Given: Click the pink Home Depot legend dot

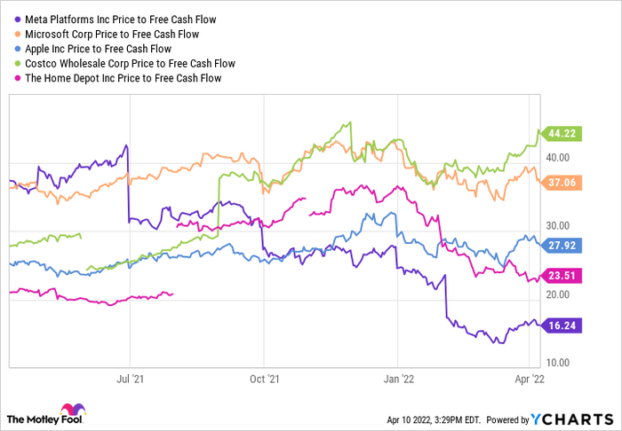Looking at the screenshot, I should click(x=12, y=79).
